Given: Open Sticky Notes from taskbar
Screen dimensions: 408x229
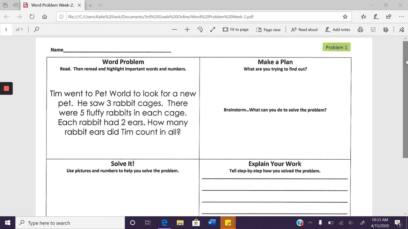Looking at the screenshot, I should click(228, 223).
